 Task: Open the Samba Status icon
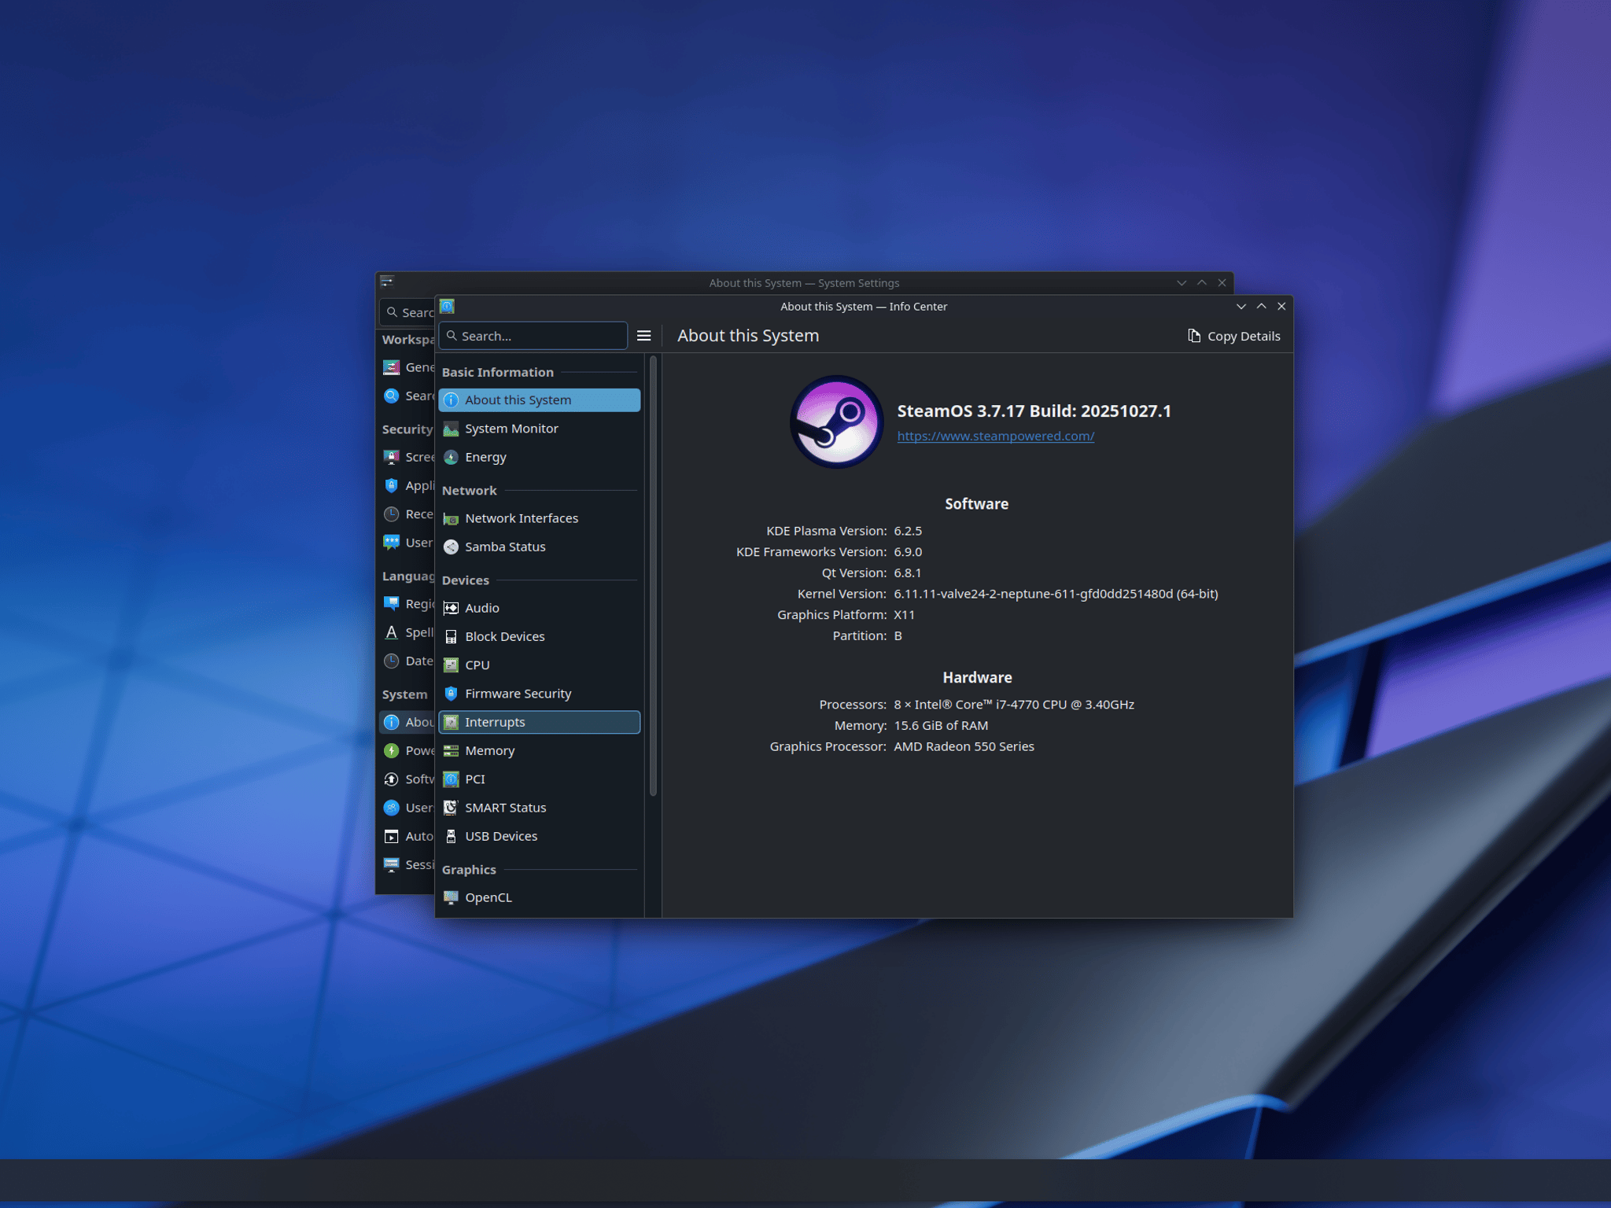(451, 547)
